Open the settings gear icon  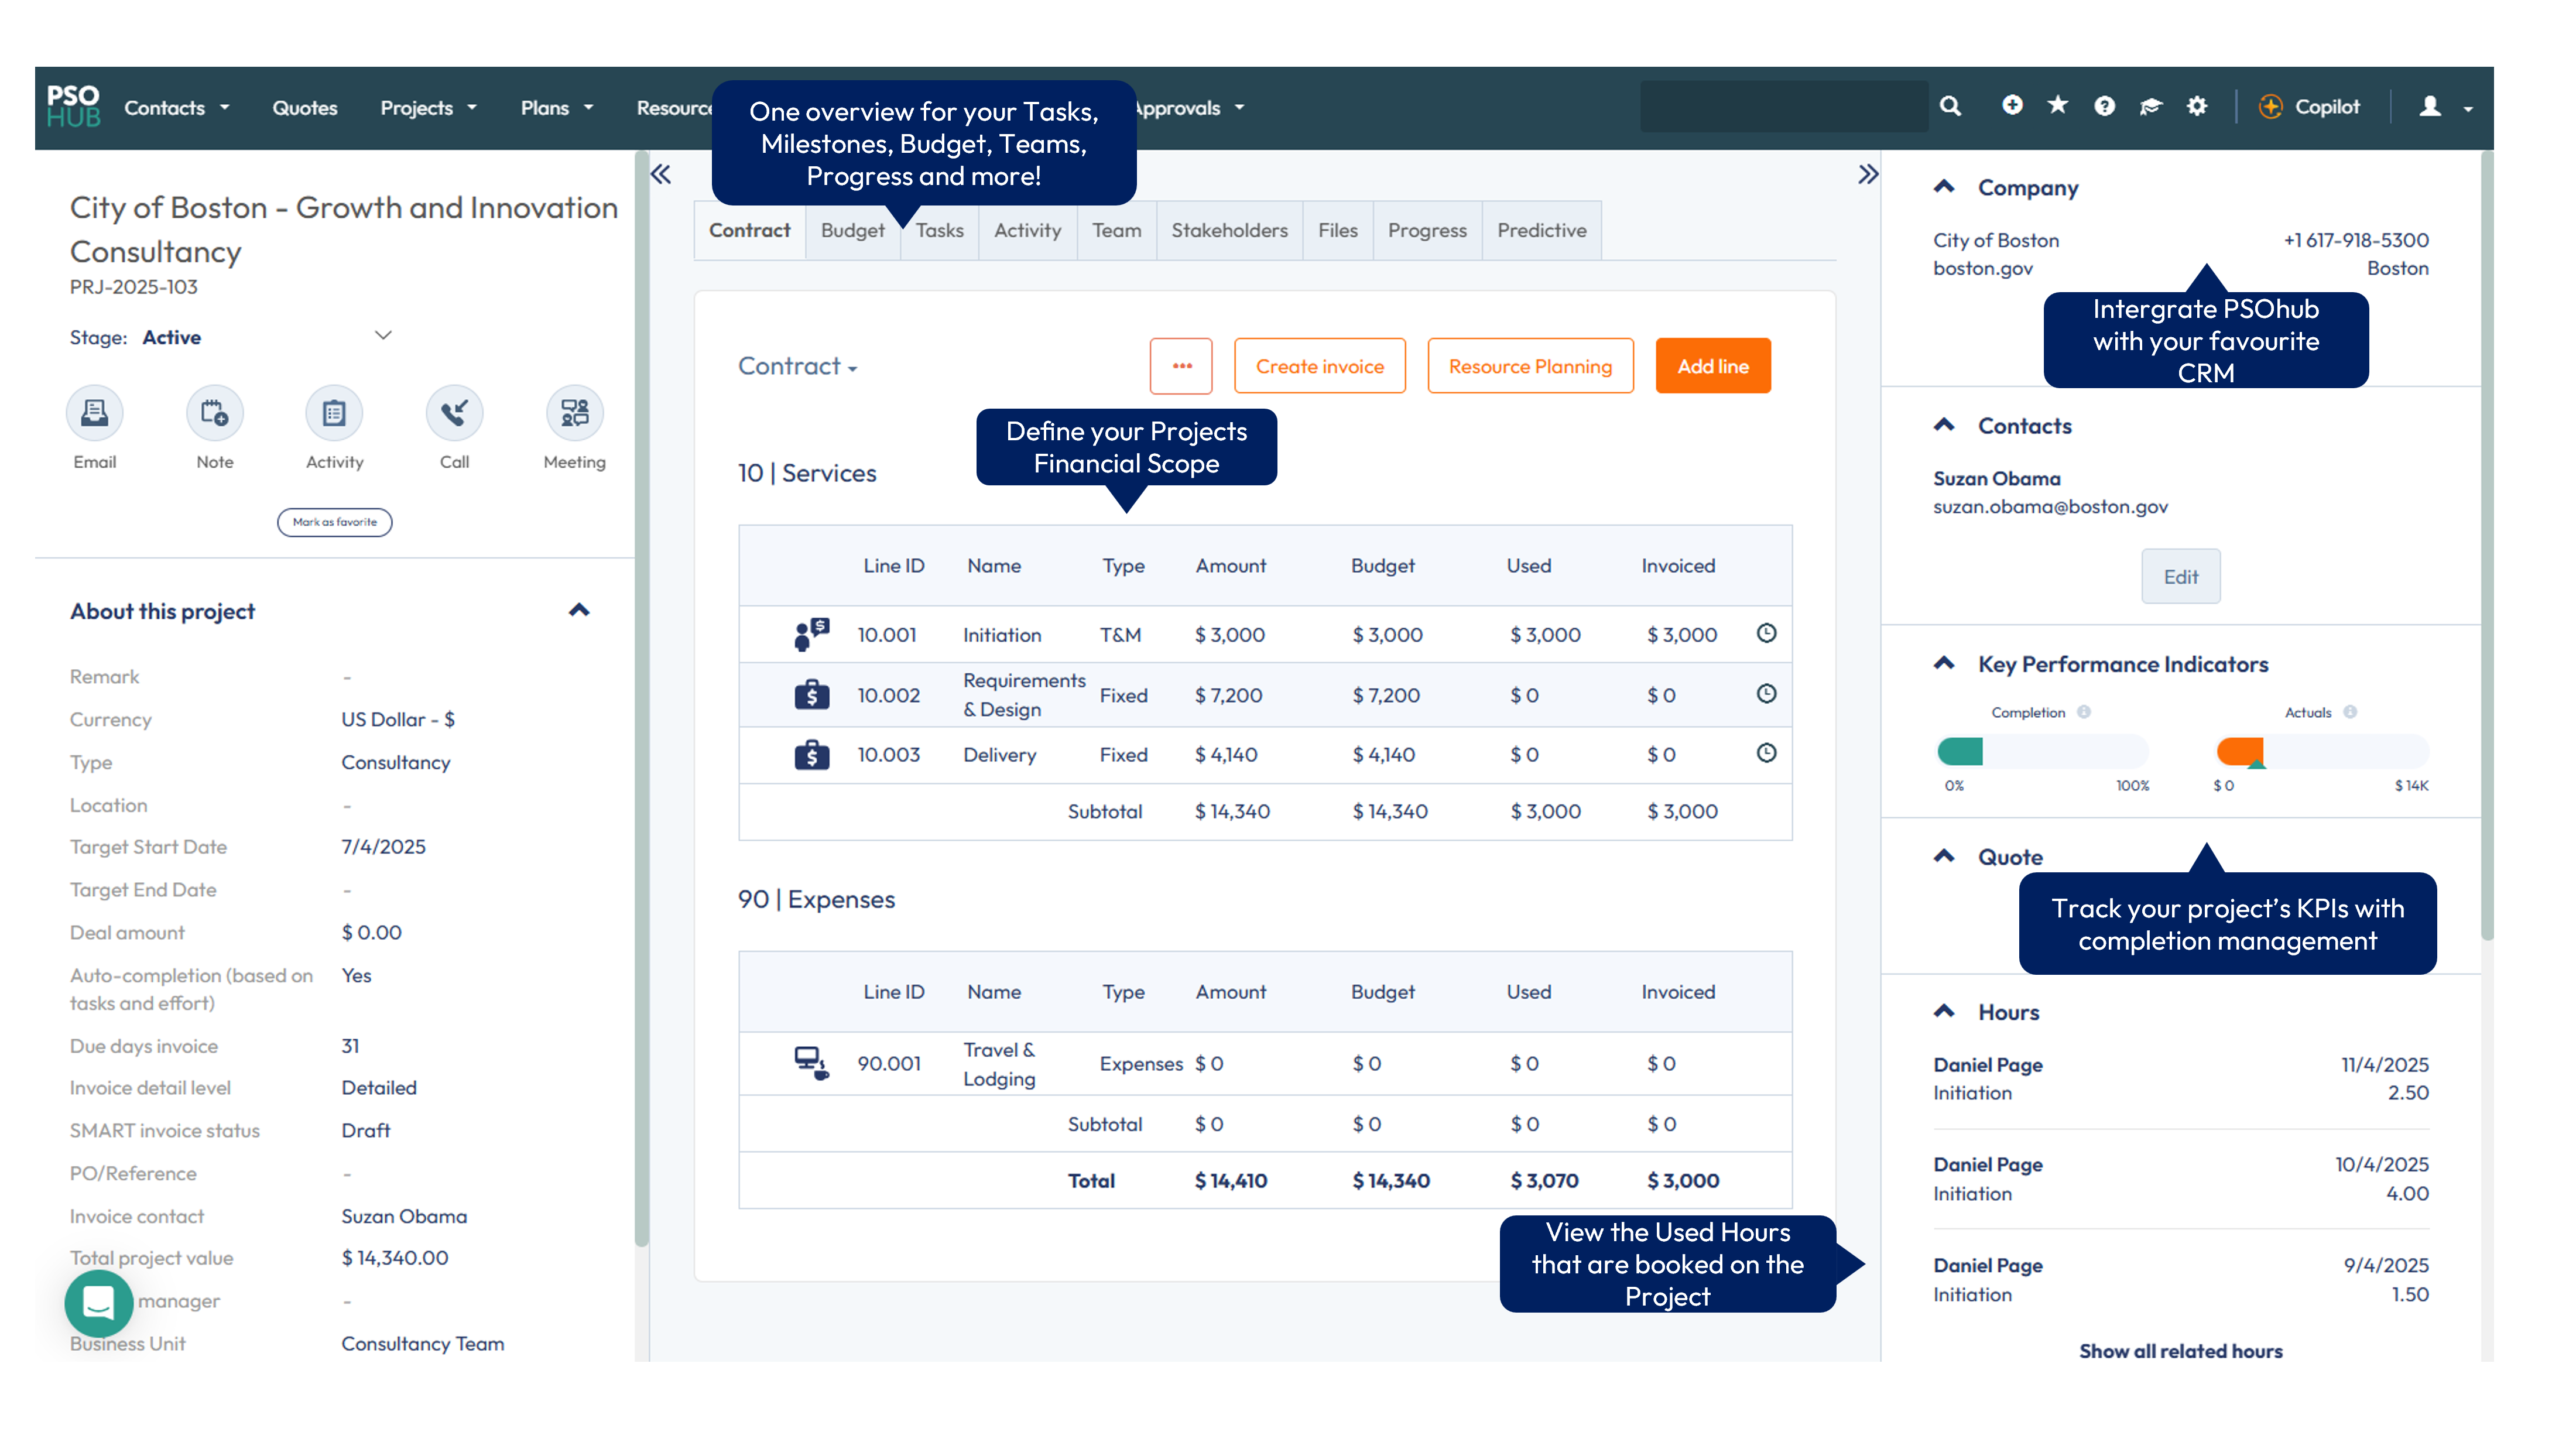[x=2196, y=106]
